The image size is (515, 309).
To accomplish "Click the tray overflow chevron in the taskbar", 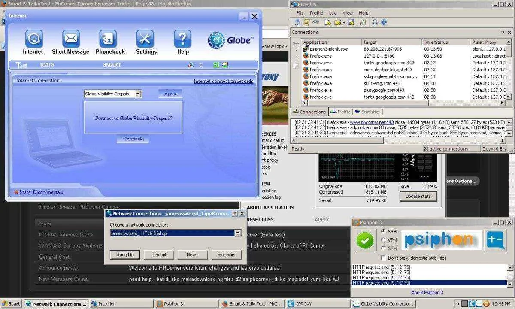I will tap(458, 303).
